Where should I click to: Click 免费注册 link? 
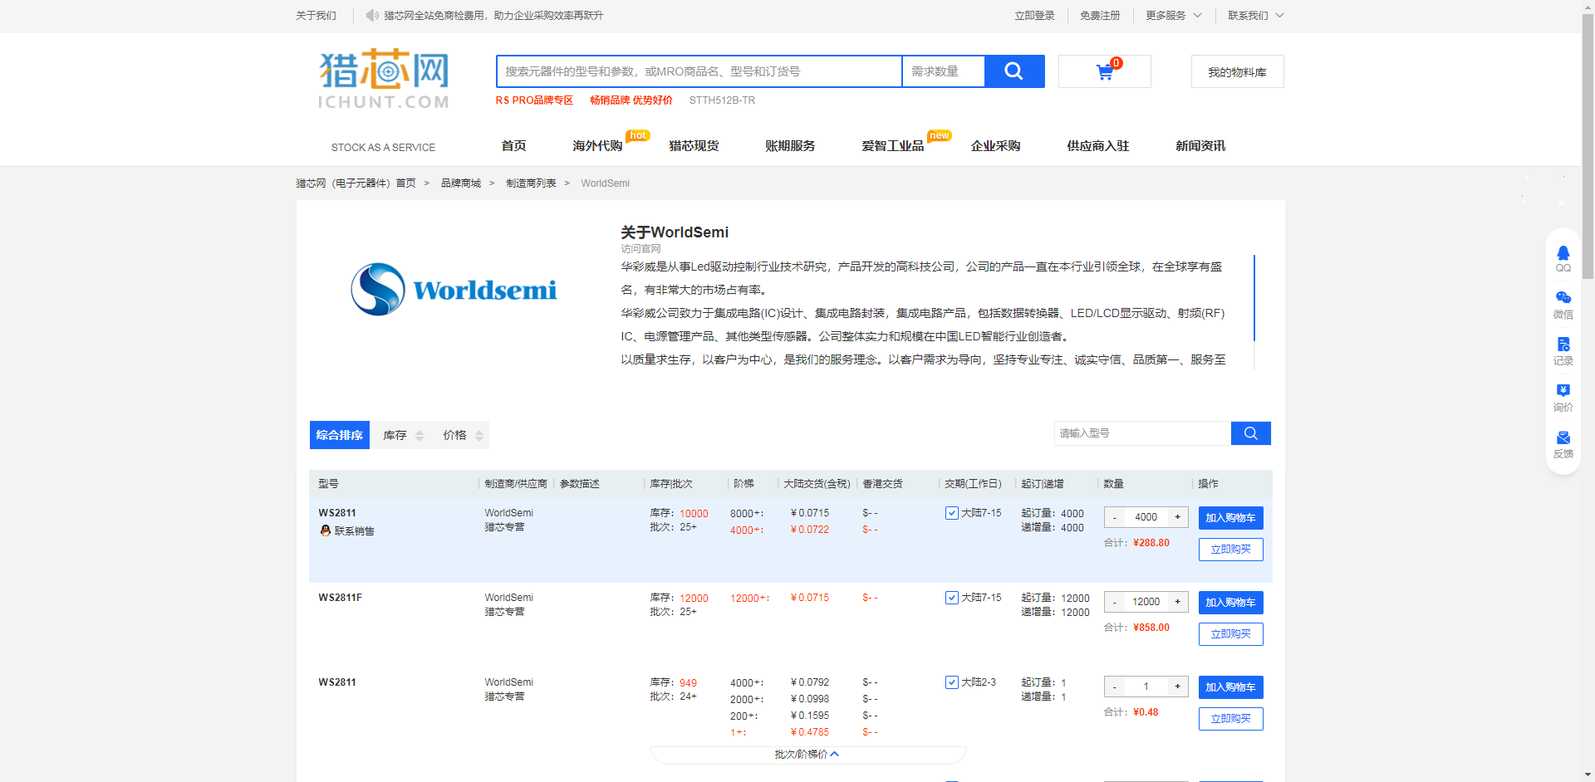(1100, 15)
